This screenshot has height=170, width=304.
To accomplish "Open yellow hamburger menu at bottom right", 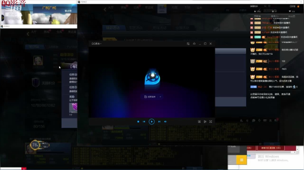I will (242, 160).
